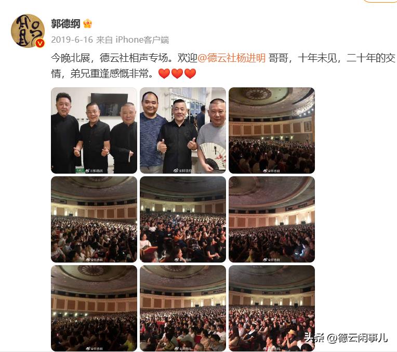
Task: Open photo of three men in black
Action: coord(94,131)
